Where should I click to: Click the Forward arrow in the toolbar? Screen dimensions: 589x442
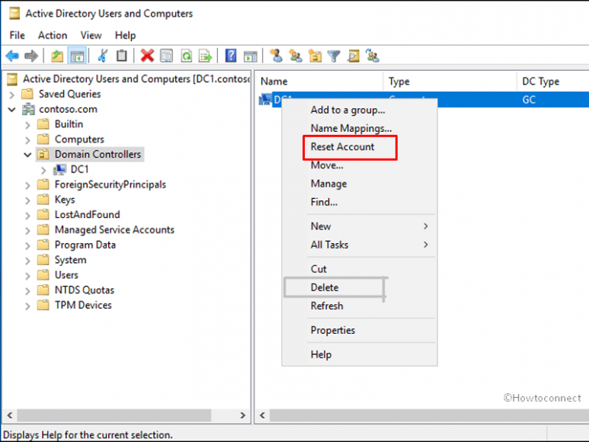click(x=31, y=56)
